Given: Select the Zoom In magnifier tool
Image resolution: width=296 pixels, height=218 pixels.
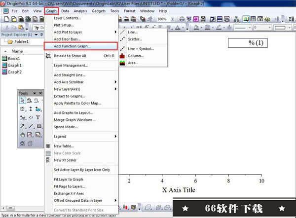Looking at the screenshot, I should (x=29, y=100).
